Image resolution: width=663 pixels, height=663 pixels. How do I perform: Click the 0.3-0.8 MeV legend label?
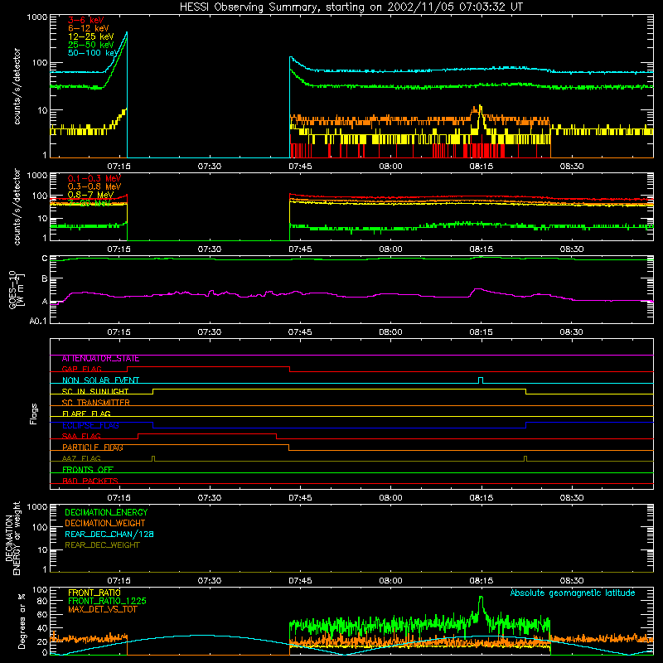[x=94, y=186]
